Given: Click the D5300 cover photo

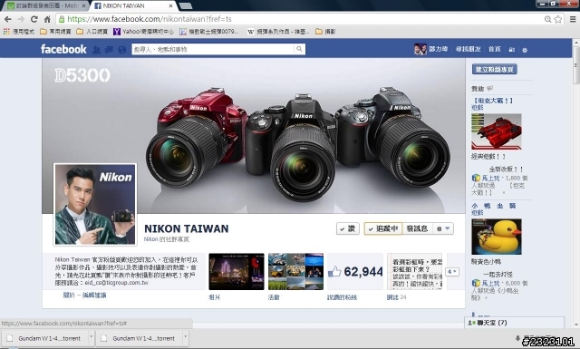Looking at the screenshot, I should pyautogui.click(x=254, y=136).
